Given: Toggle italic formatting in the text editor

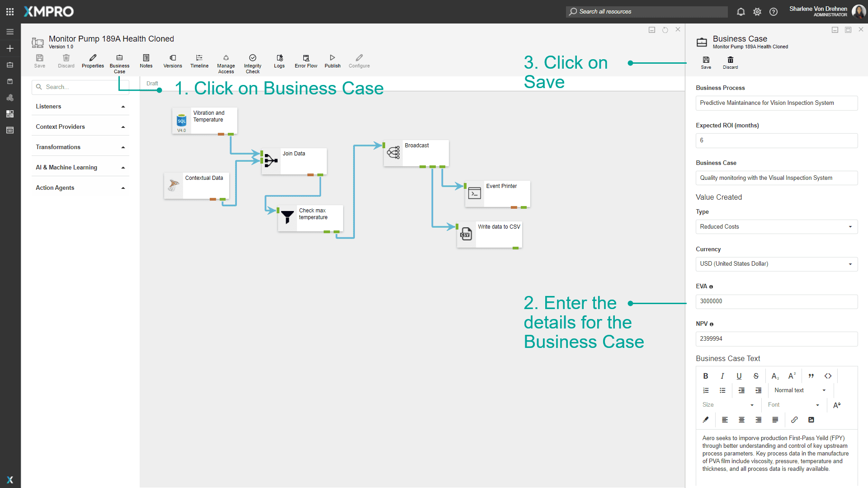Looking at the screenshot, I should point(722,375).
